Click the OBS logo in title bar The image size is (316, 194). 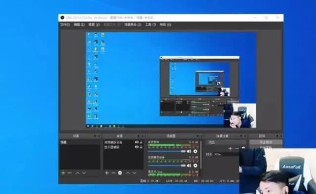tap(63, 18)
